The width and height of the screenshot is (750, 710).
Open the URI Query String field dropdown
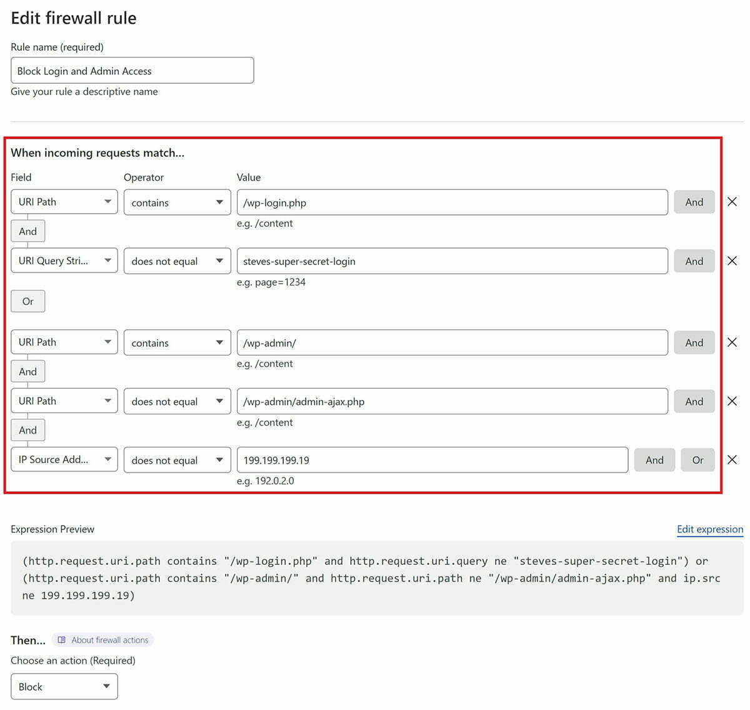[x=64, y=261]
